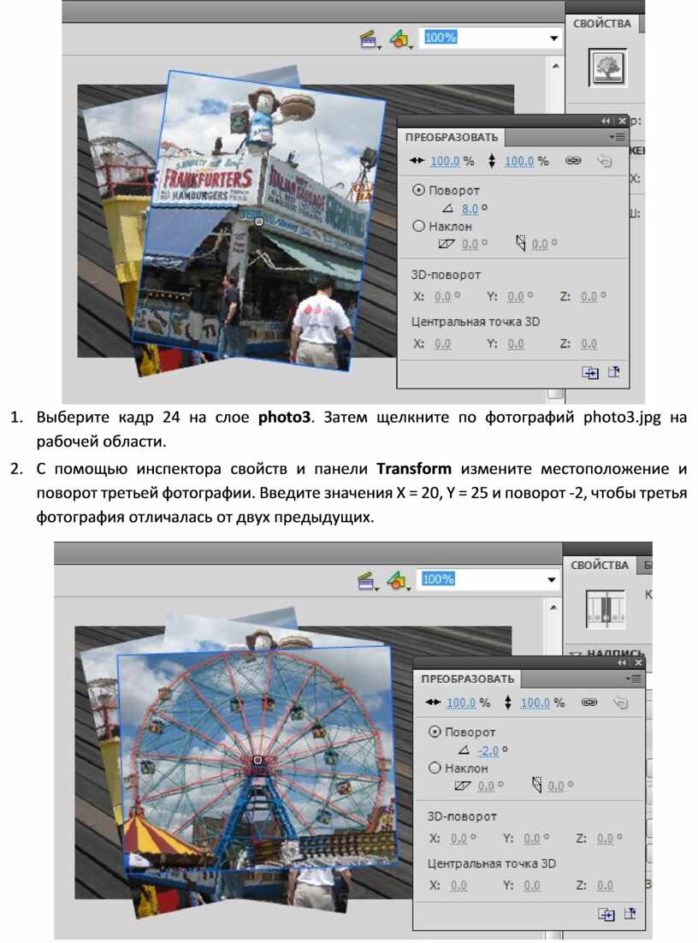Collapse Преобразовать panel next to Frankfurters photo
The image size is (698, 943).
point(606,121)
